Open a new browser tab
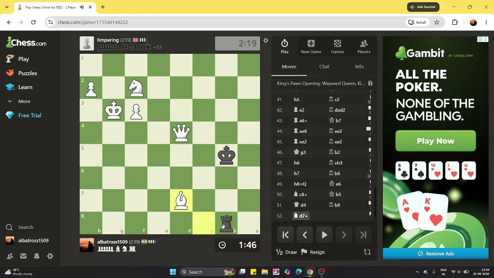This screenshot has width=494, height=278. pyautogui.click(x=103, y=7)
